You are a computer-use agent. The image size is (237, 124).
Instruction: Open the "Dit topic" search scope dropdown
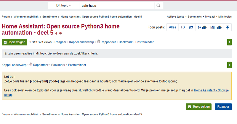[63, 5]
